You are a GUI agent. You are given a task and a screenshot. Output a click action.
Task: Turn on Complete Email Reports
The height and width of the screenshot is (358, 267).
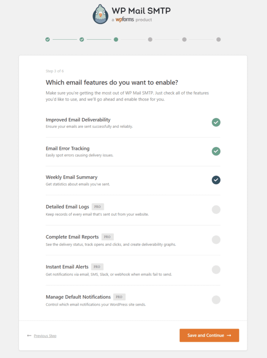(x=216, y=240)
